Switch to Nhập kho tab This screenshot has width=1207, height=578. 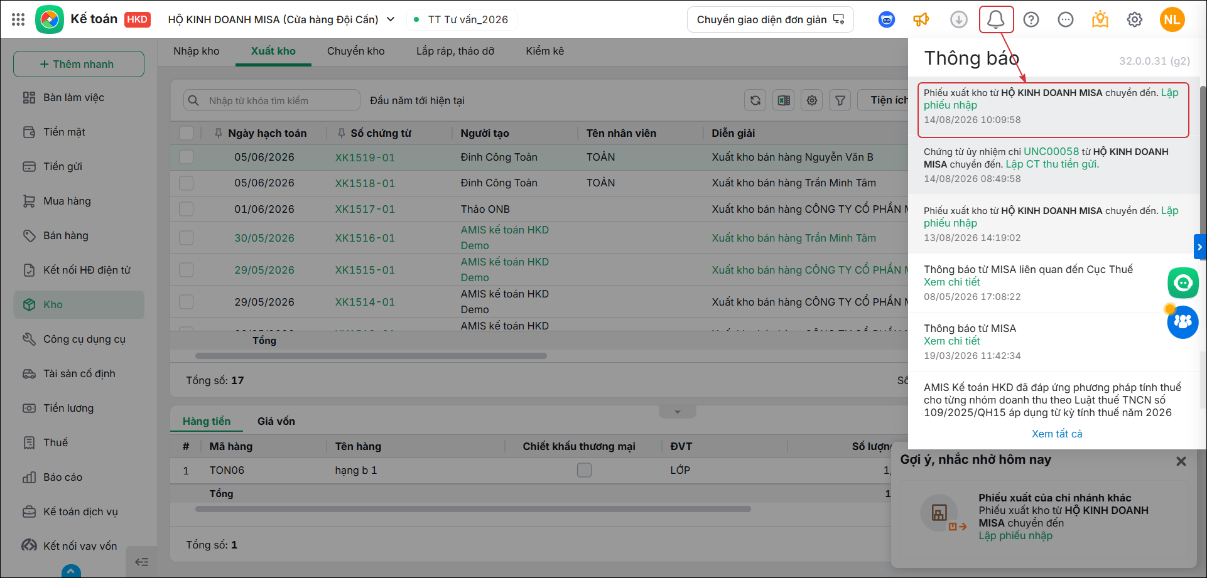[x=197, y=51]
